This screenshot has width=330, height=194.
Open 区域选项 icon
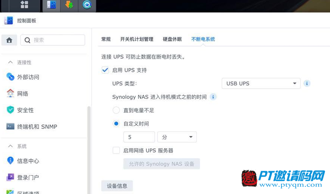10,192
